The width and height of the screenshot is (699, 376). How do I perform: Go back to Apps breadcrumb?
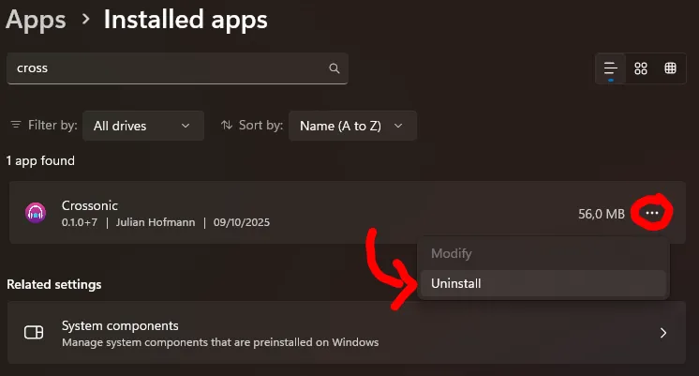pos(36,20)
